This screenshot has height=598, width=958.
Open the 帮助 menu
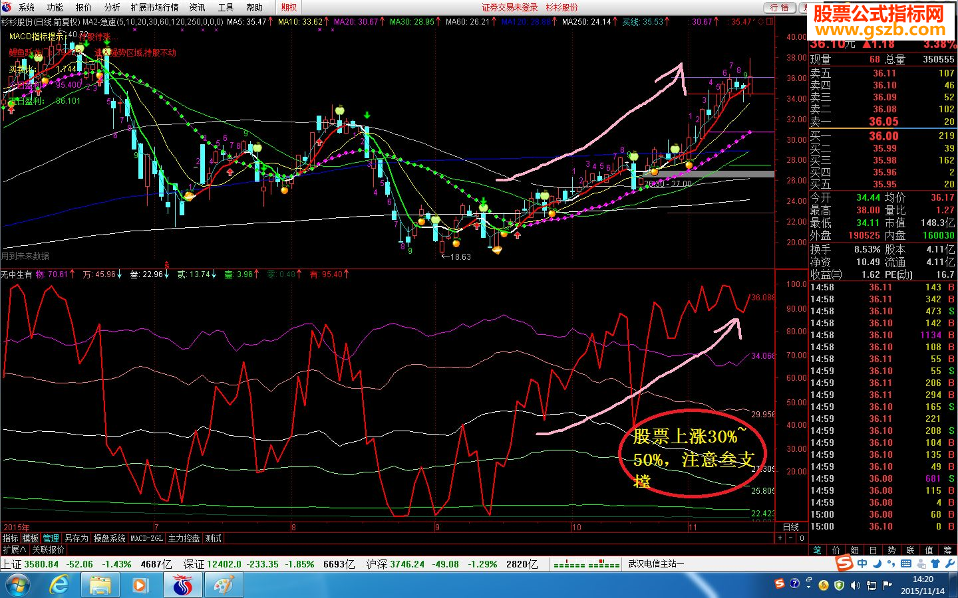pyautogui.click(x=255, y=7)
